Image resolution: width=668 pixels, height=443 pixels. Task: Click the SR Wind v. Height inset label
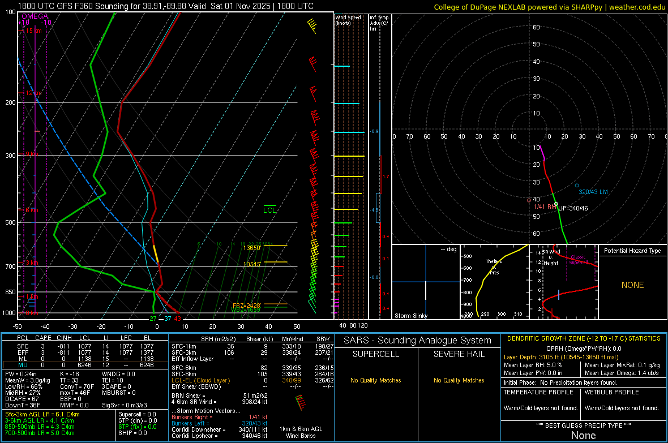pos(551,257)
